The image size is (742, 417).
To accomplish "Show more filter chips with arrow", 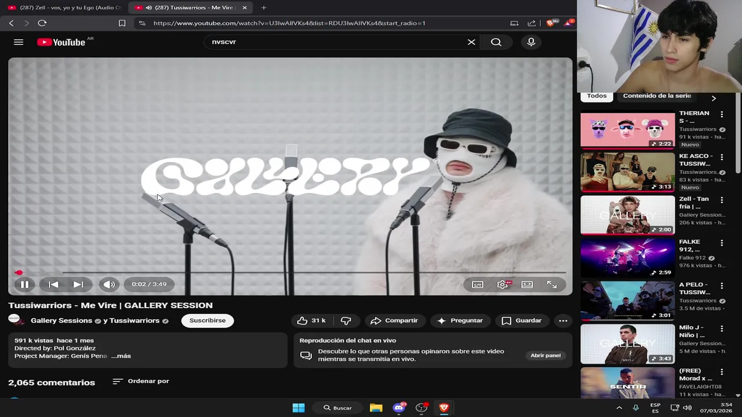I will tap(714, 98).
